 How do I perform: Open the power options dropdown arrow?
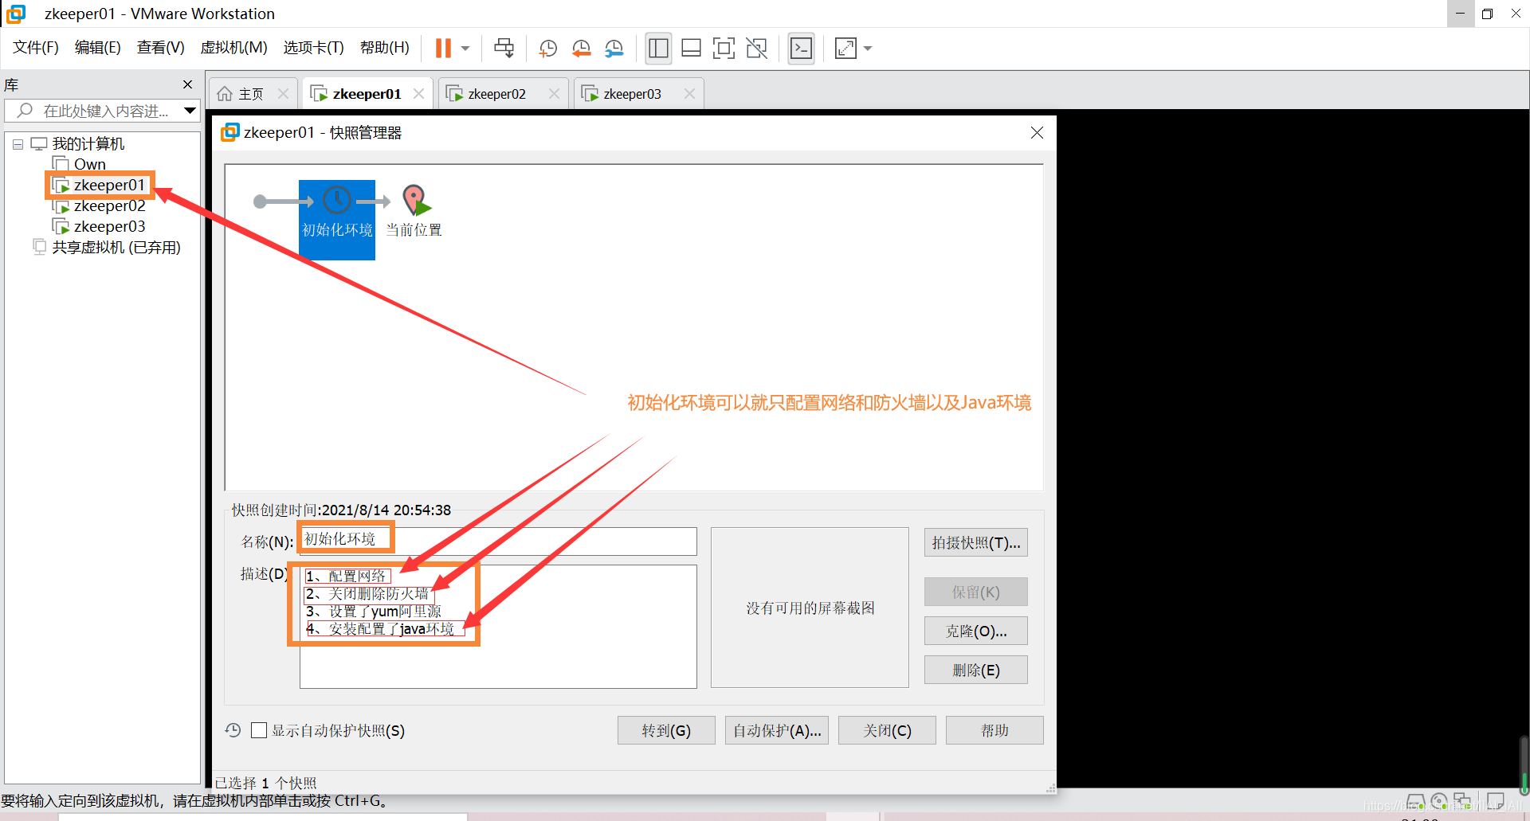(465, 49)
